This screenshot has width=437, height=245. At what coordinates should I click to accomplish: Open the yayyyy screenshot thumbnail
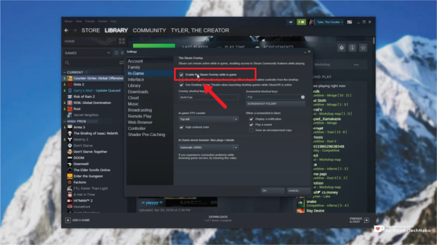point(178,202)
